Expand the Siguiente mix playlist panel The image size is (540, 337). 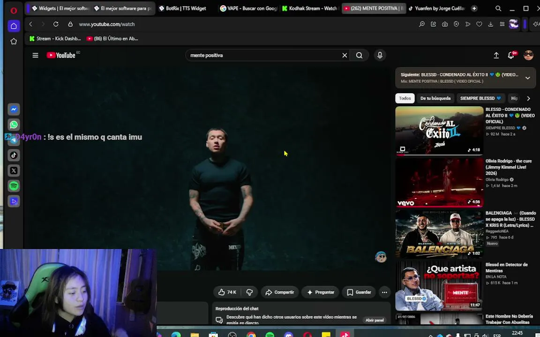(x=527, y=78)
